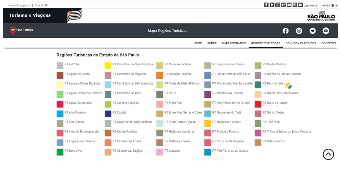This screenshot has width=340, height=171.
Task: Click the Cidadão SP link
Action: (41, 6)
